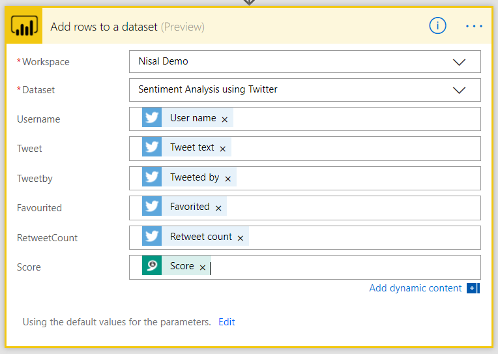498x354 pixels.
Task: Expand the Dataset dropdown chevron
Action: [x=459, y=90]
